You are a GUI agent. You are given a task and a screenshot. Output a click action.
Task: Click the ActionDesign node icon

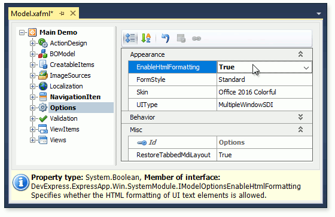pyautogui.click(x=43, y=43)
